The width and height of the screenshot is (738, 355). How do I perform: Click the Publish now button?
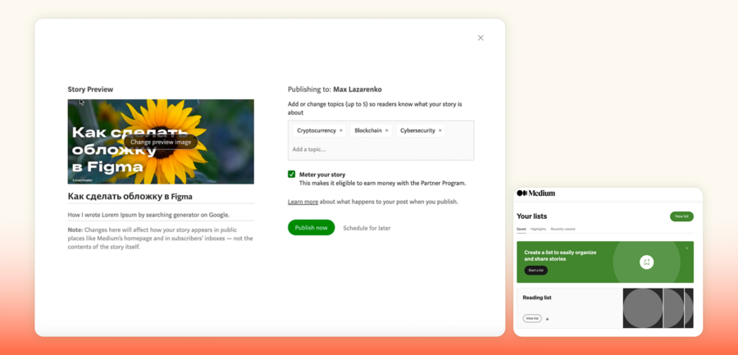[311, 228]
